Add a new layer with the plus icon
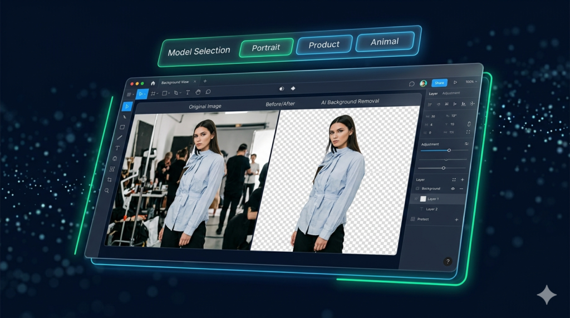Screen dimensions: 570x318 click(463, 180)
